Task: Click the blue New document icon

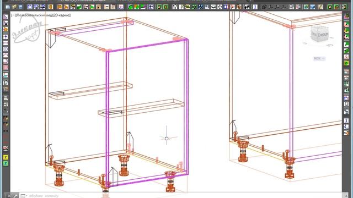Action: pyautogui.click(x=8, y=7)
